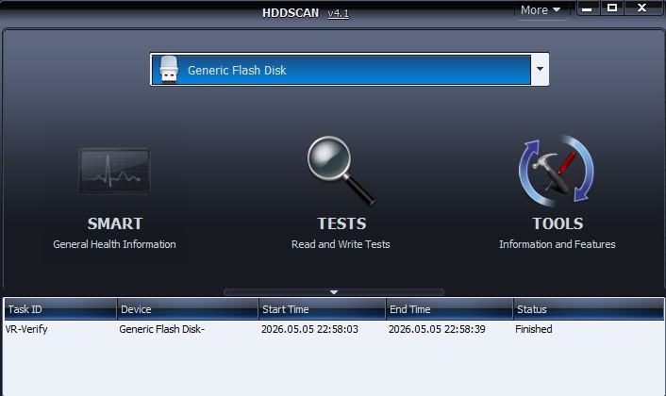Click the Read and Write Tests label

tap(341, 244)
